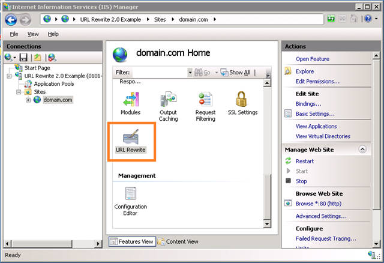Viewport: 384px width, 263px height.
Task: Click the Home icon in toolbar
Action: coord(354,19)
